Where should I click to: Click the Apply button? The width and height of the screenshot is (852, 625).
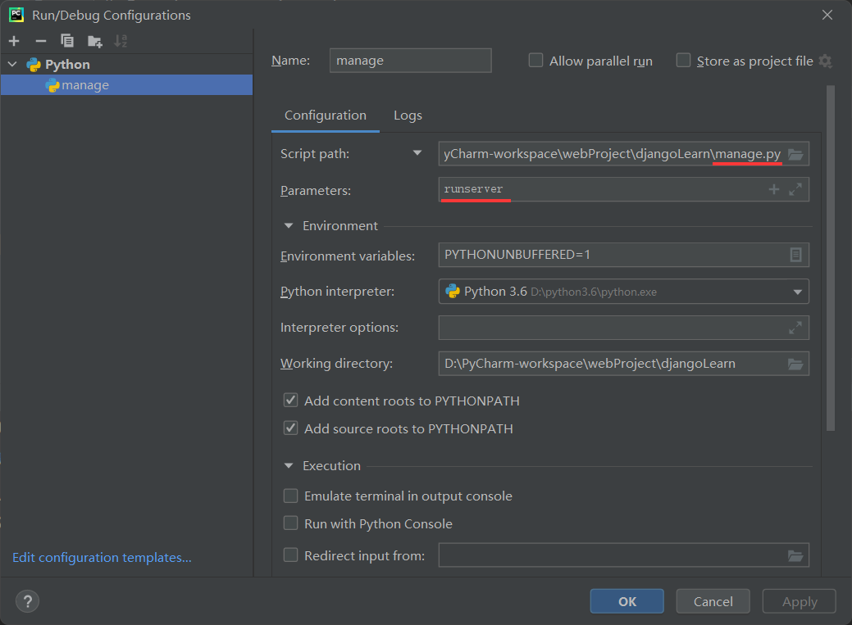coord(800,601)
